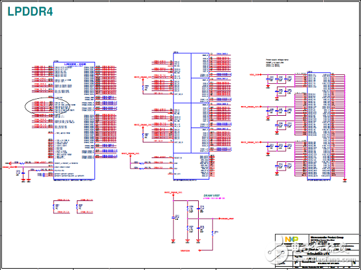Select the i.MX DDR controller block header

[x=75, y=64]
